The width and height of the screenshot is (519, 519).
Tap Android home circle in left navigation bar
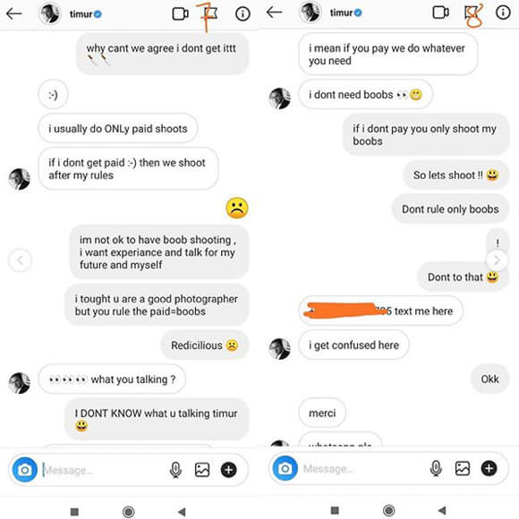coord(129,512)
